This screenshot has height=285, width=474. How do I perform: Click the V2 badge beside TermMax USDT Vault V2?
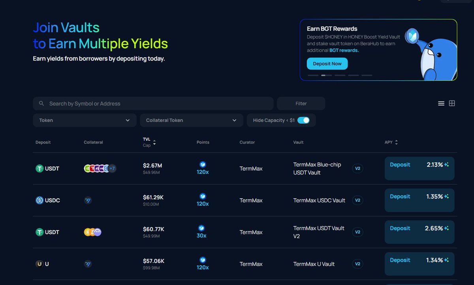(357, 232)
